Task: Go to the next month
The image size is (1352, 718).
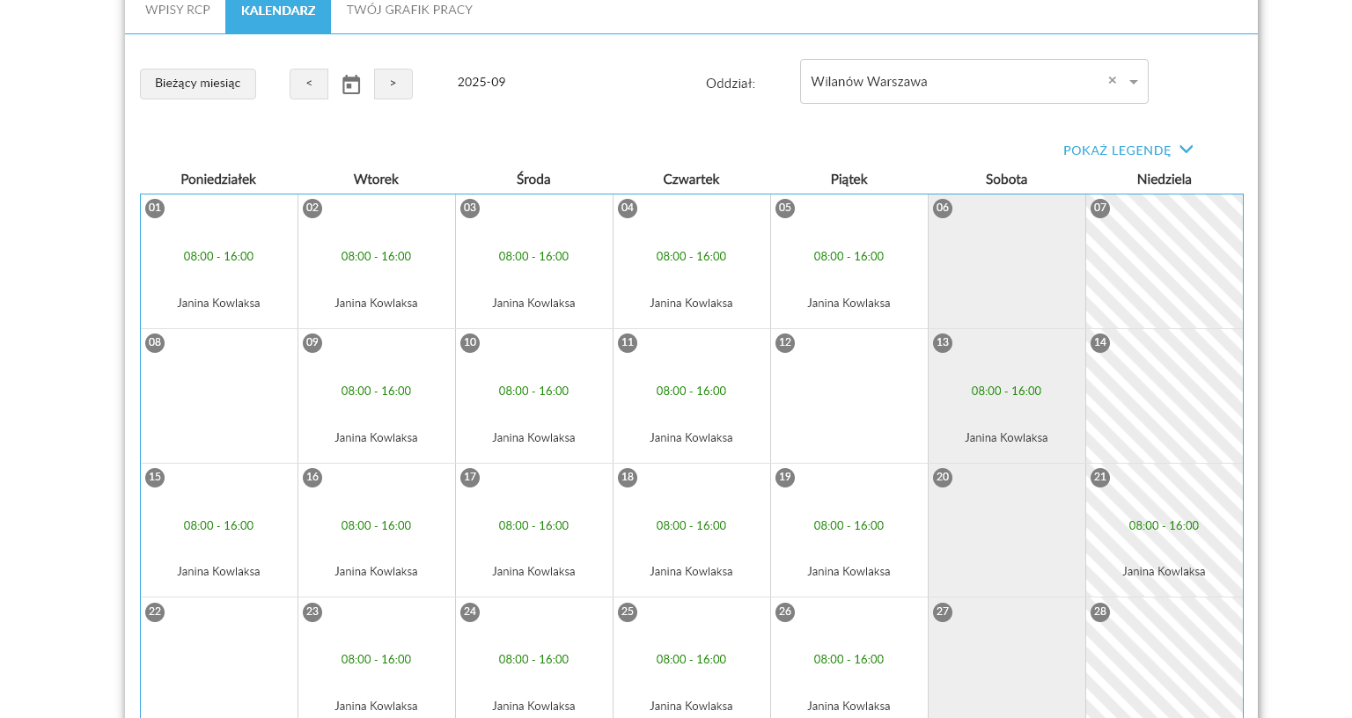Action: [393, 84]
